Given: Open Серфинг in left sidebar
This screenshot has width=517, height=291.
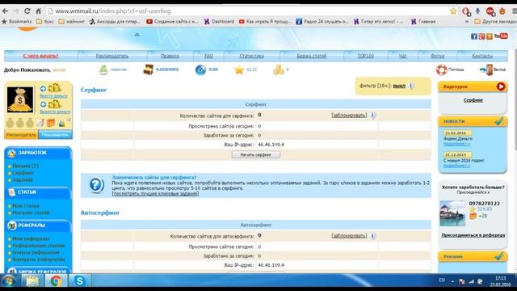Looking at the screenshot, I should click(23, 173).
